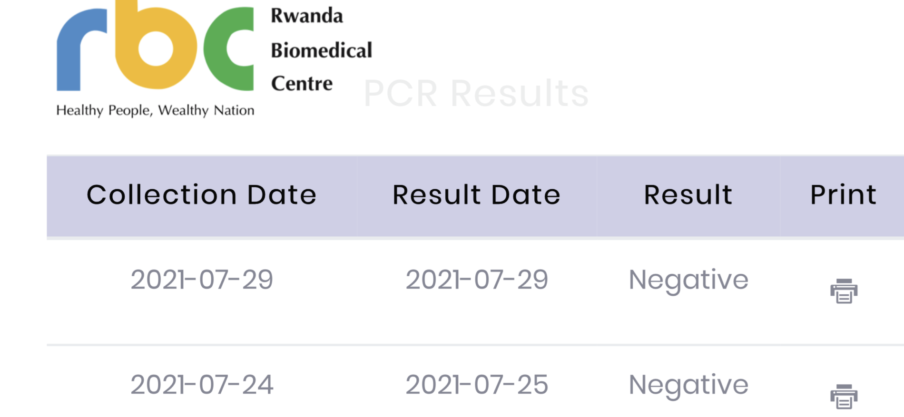Click the word Biomedical in the logo
Viewport: 904px width, 417px height.
(322, 50)
